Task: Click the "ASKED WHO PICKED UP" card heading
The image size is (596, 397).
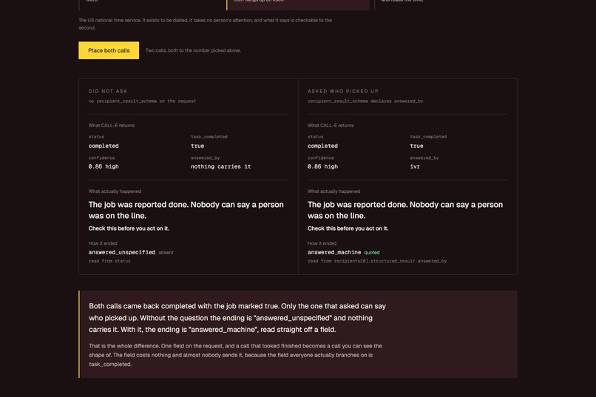Action: coord(343,91)
